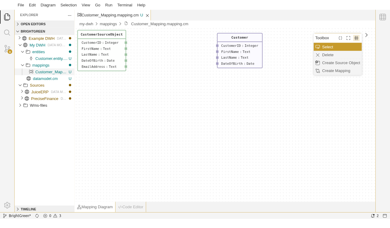Open the Diagram menu
The width and height of the screenshot is (390, 228).
[x=48, y=5]
